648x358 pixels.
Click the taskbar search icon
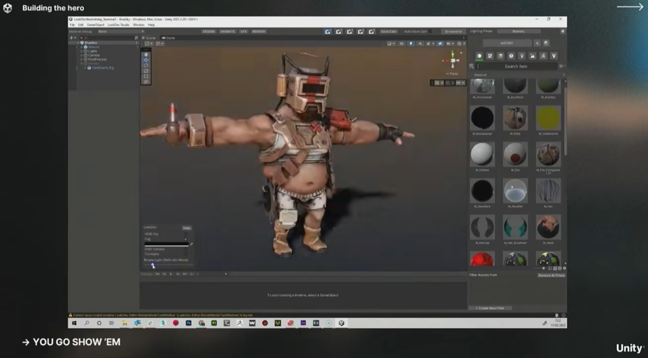(x=87, y=323)
